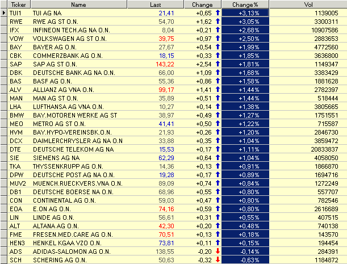Select the row marker arrow beside TUI1
The image size is (347, 264).
coord(4,13)
